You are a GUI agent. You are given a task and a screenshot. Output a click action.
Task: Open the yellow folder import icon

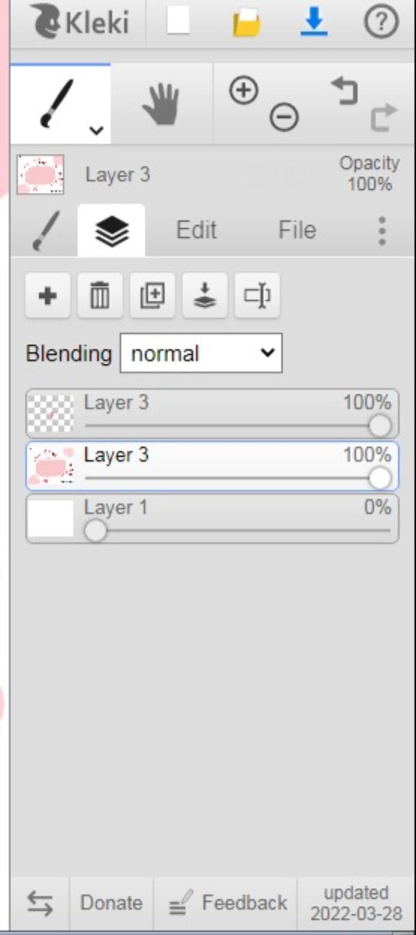(x=246, y=22)
